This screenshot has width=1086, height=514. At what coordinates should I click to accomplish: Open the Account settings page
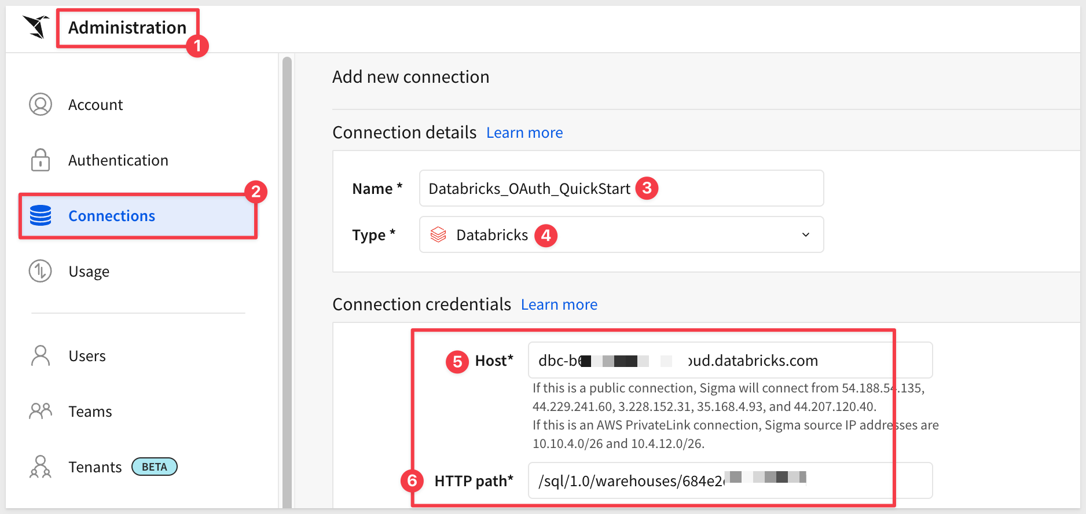click(x=96, y=105)
